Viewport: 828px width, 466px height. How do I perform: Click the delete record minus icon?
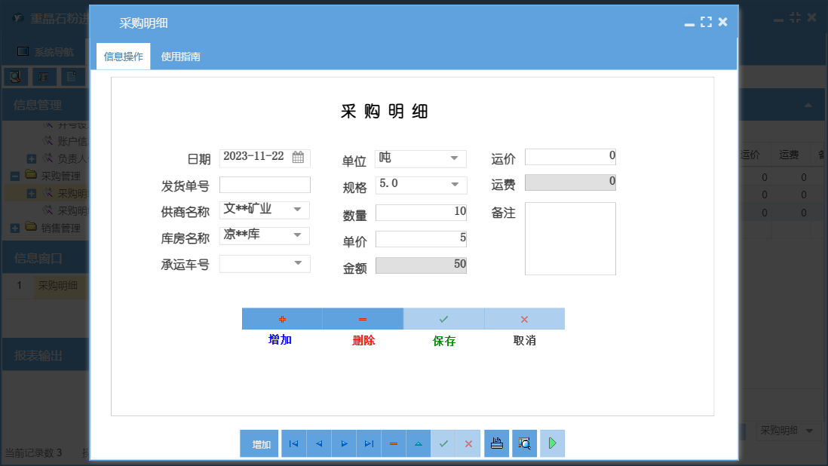(x=394, y=443)
